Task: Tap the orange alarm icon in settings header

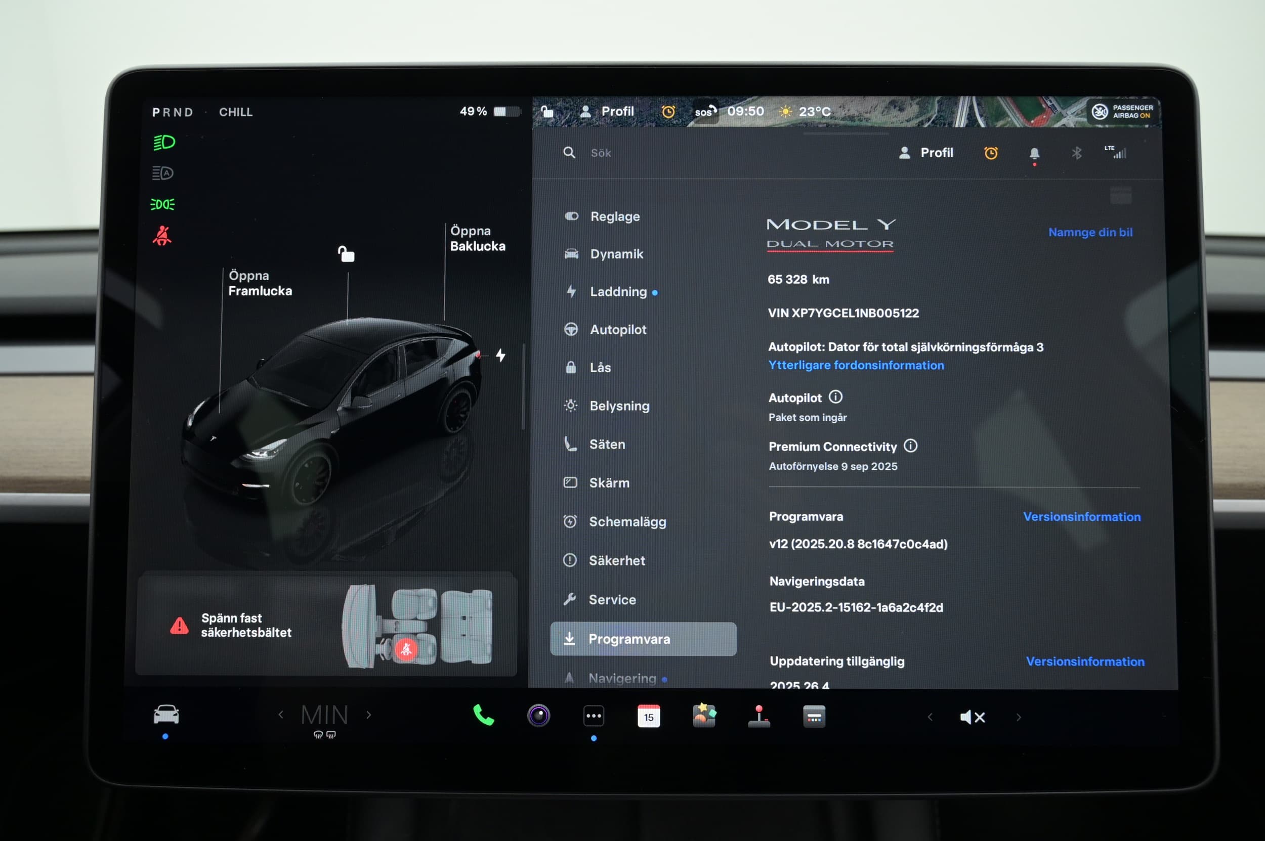Action: (x=991, y=153)
